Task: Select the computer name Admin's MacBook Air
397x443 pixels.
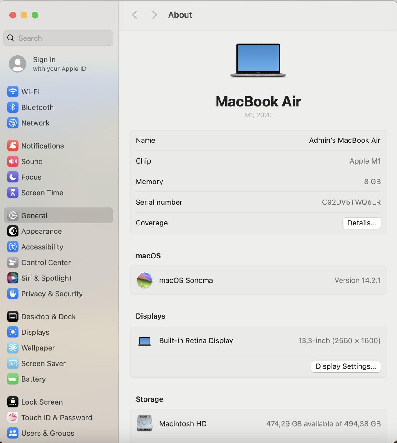Action: [344, 140]
